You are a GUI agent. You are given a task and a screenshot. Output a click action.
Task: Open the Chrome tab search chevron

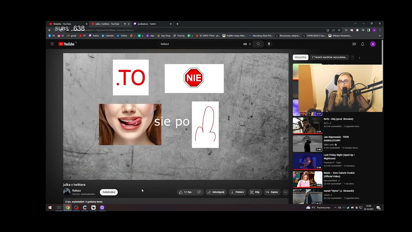point(355,24)
